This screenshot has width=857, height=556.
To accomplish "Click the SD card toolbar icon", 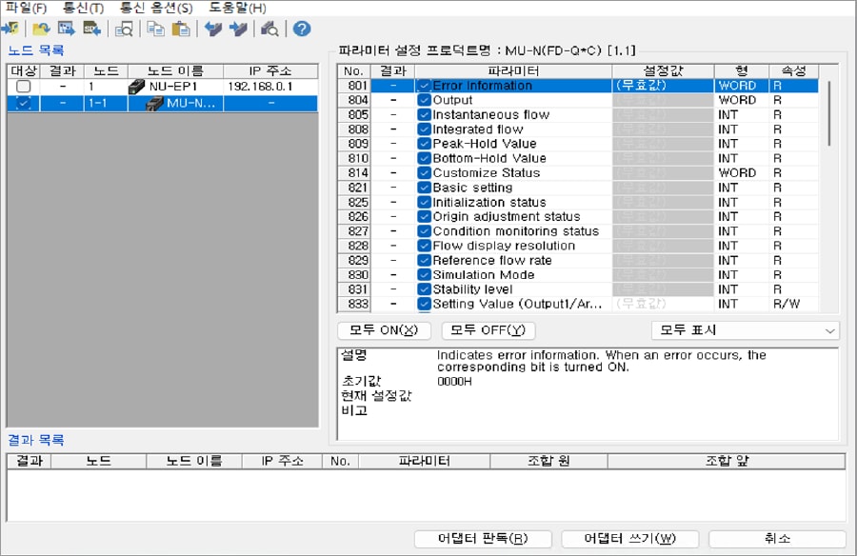I will click(x=91, y=29).
